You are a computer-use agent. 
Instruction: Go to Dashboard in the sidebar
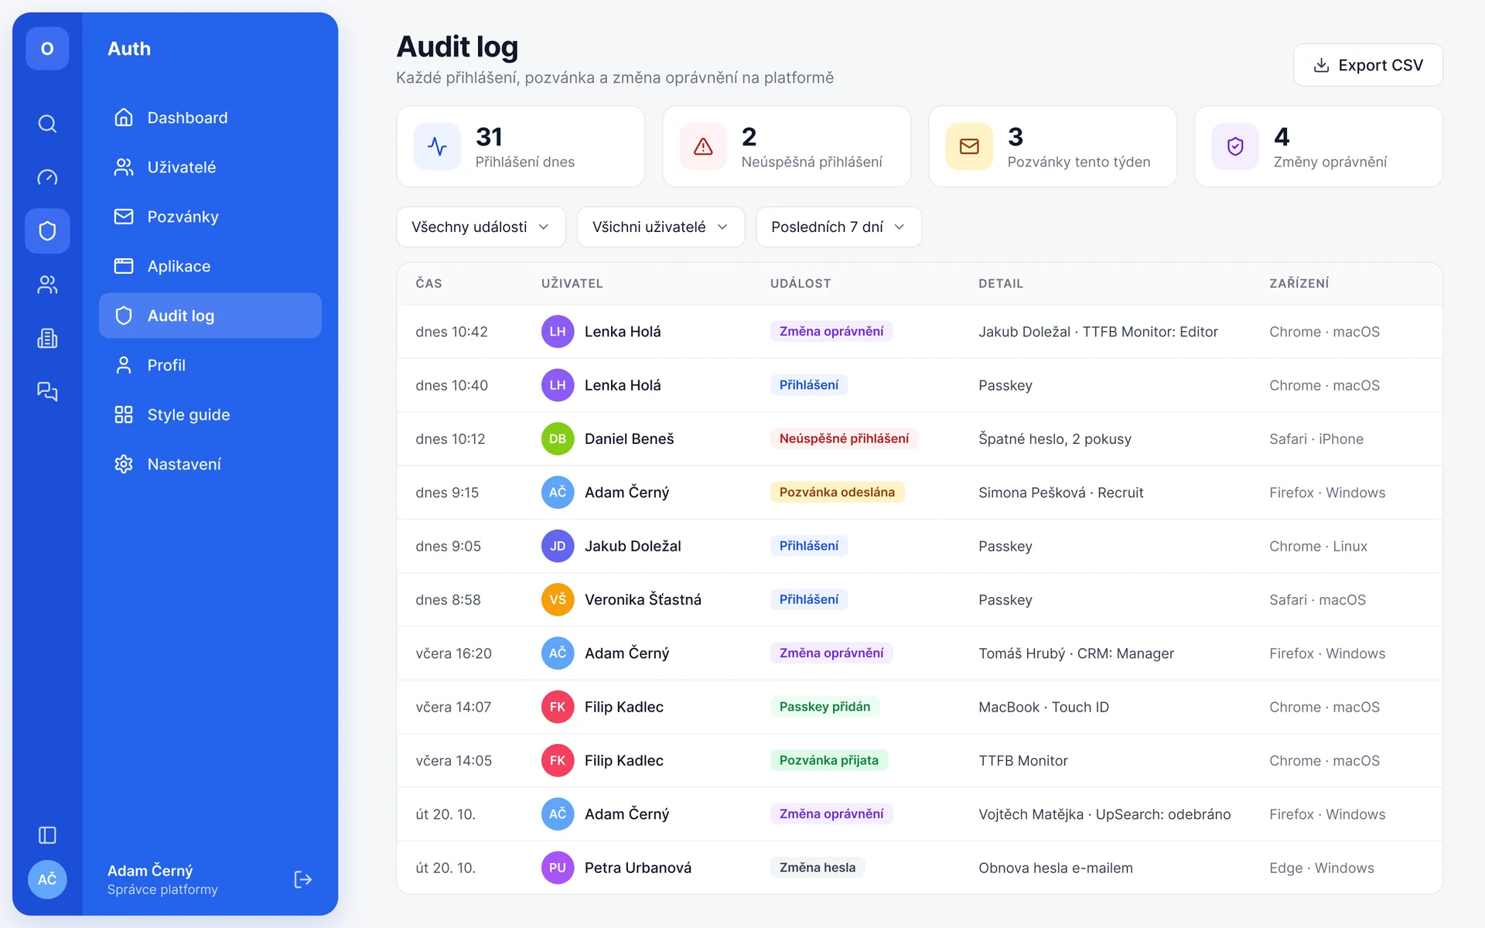point(210,118)
